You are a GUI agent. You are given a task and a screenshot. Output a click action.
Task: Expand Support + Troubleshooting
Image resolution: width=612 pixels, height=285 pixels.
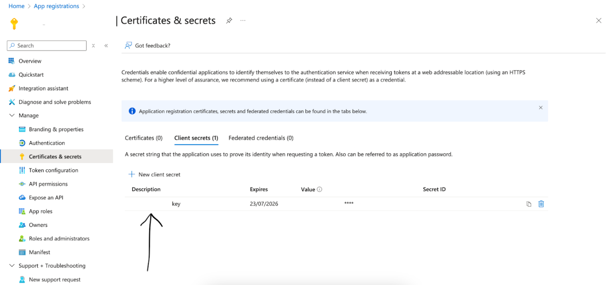click(11, 265)
